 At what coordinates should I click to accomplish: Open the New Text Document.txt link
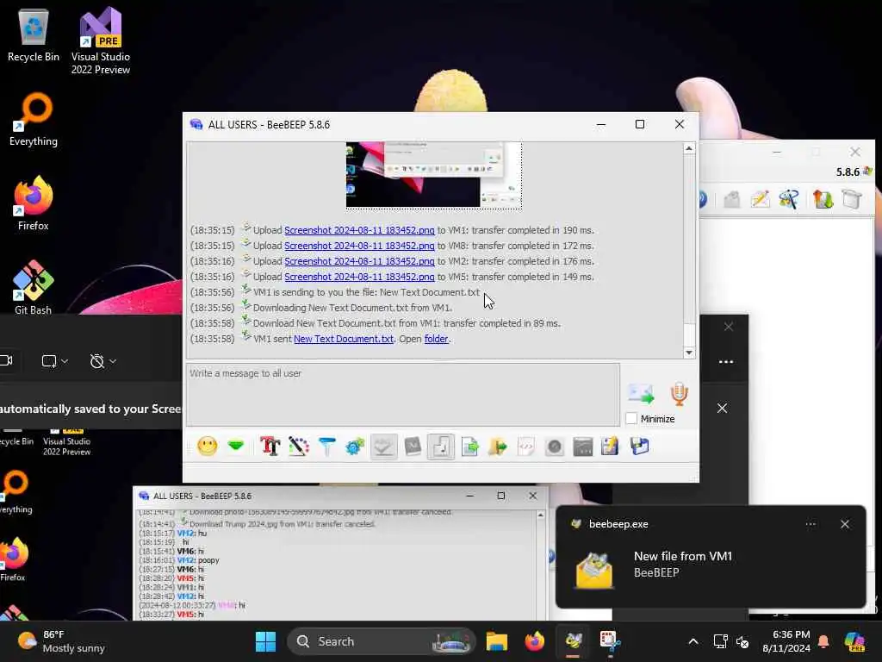click(344, 339)
